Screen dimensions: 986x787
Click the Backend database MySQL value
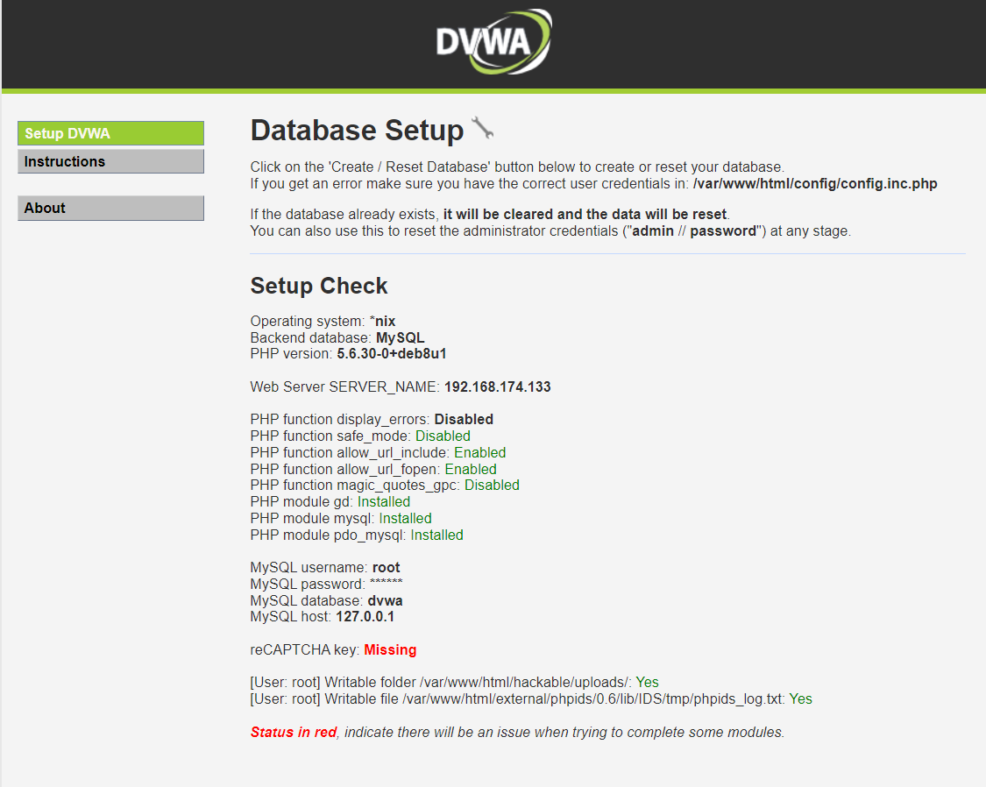400,337
